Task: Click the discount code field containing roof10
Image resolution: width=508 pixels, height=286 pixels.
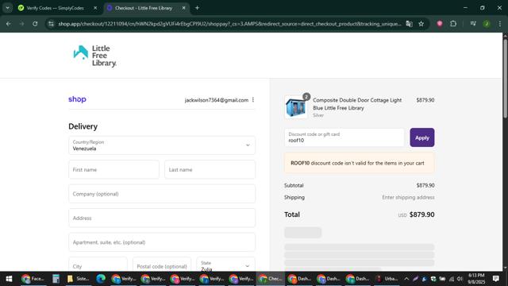Action: point(344,137)
